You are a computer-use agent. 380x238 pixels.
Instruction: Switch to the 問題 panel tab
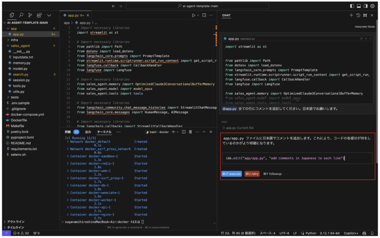tap(68, 132)
